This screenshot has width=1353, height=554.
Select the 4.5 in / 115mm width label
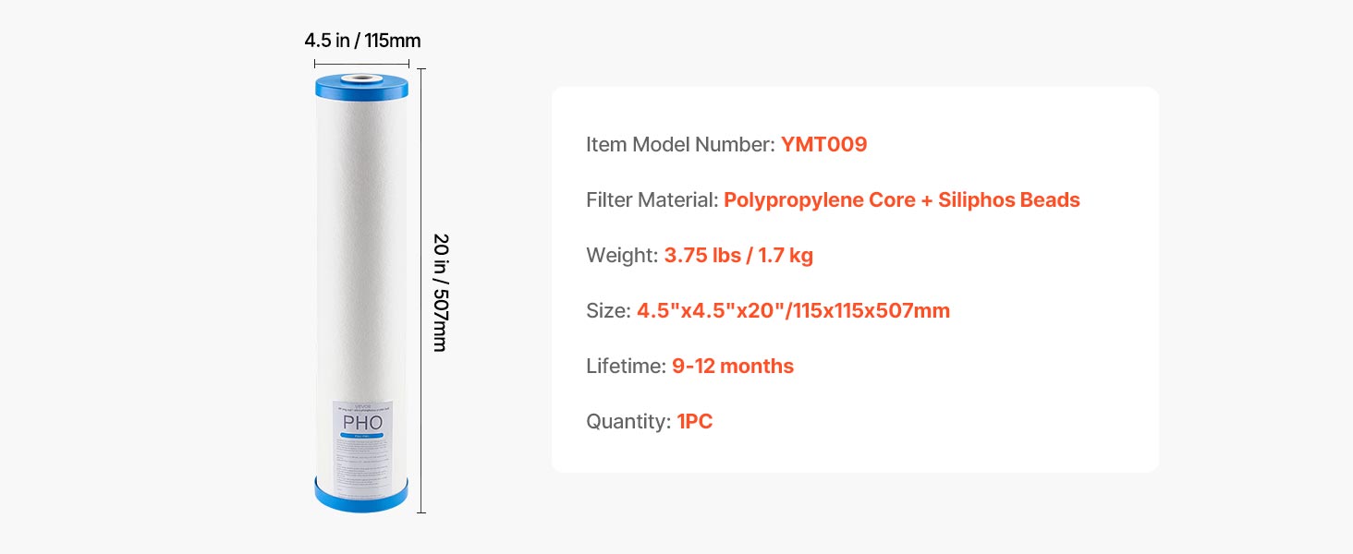coord(362,41)
